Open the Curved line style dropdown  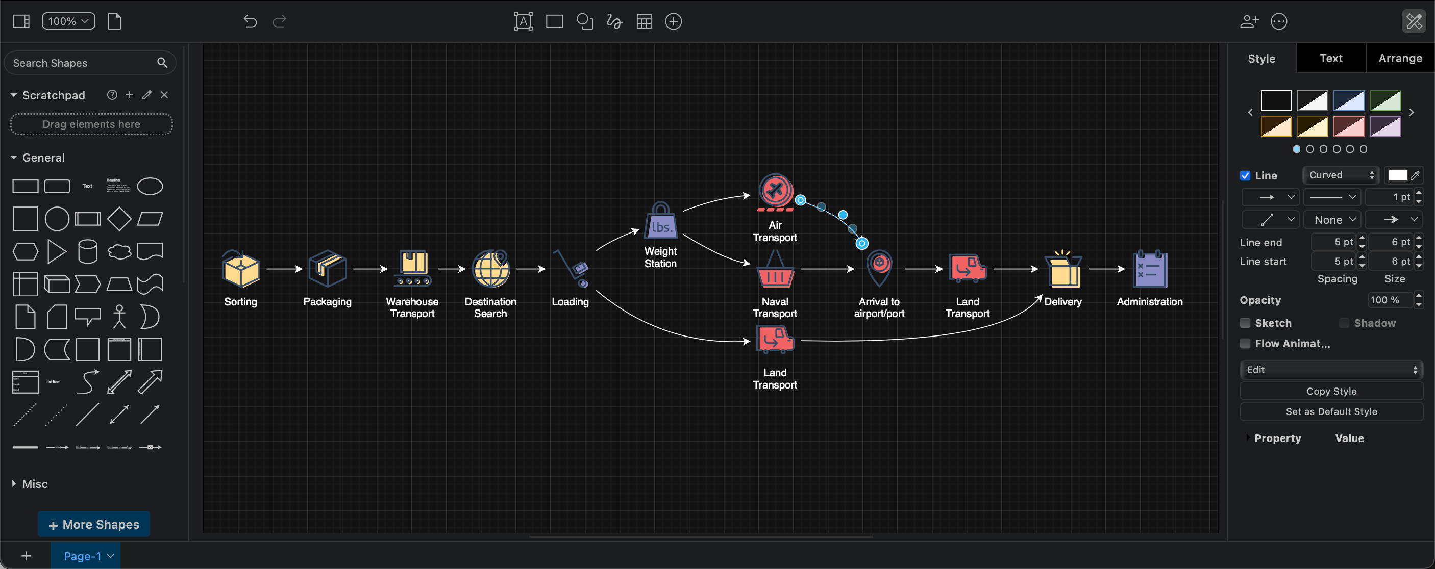click(x=1340, y=175)
